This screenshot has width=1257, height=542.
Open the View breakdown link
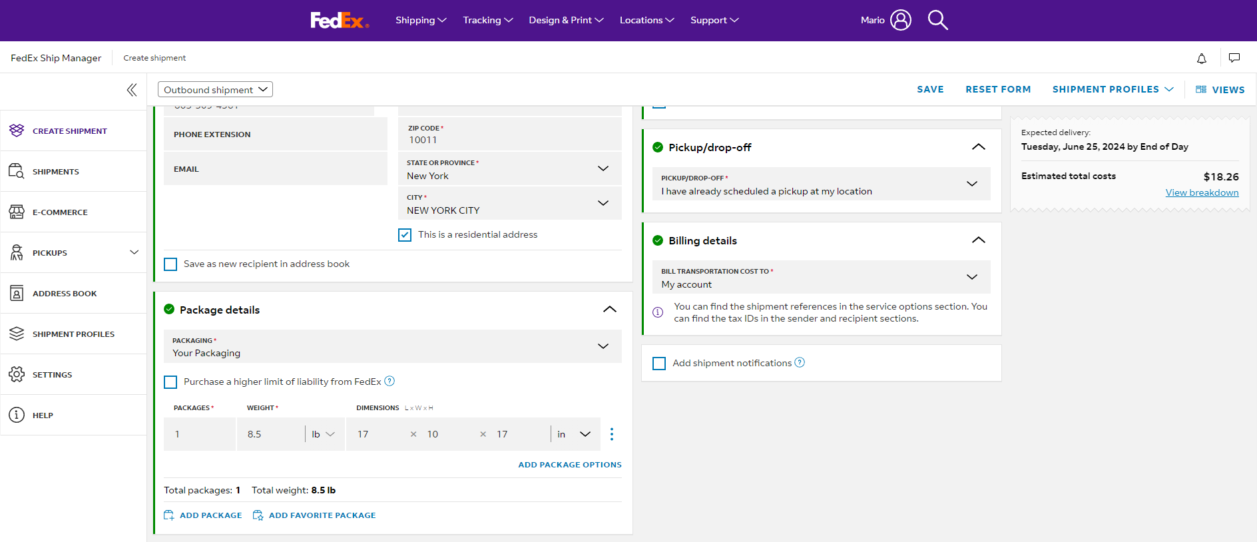[x=1202, y=192]
